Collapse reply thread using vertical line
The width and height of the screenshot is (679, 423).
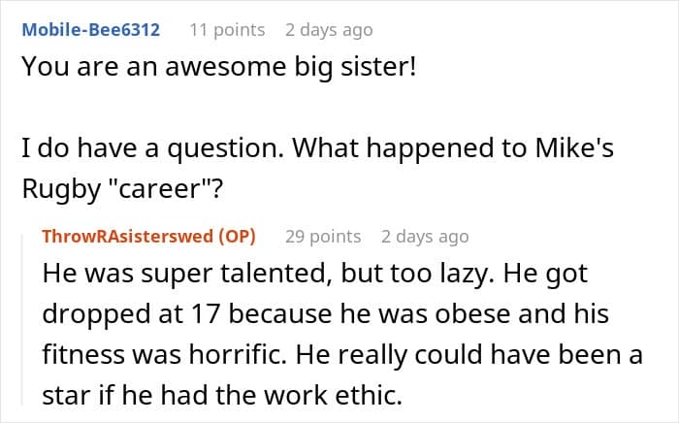point(22,318)
